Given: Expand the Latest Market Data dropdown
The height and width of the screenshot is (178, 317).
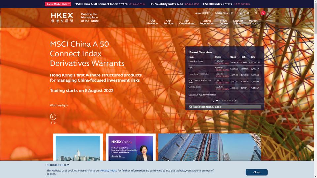Looking at the screenshot, I should tap(58, 4).
